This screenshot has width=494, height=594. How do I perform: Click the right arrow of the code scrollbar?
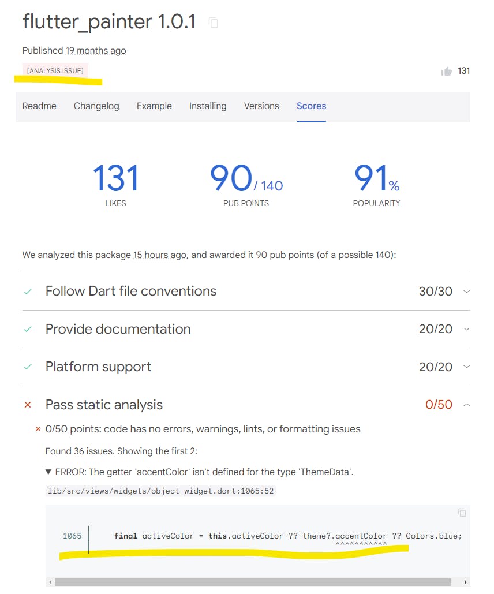tap(466, 582)
